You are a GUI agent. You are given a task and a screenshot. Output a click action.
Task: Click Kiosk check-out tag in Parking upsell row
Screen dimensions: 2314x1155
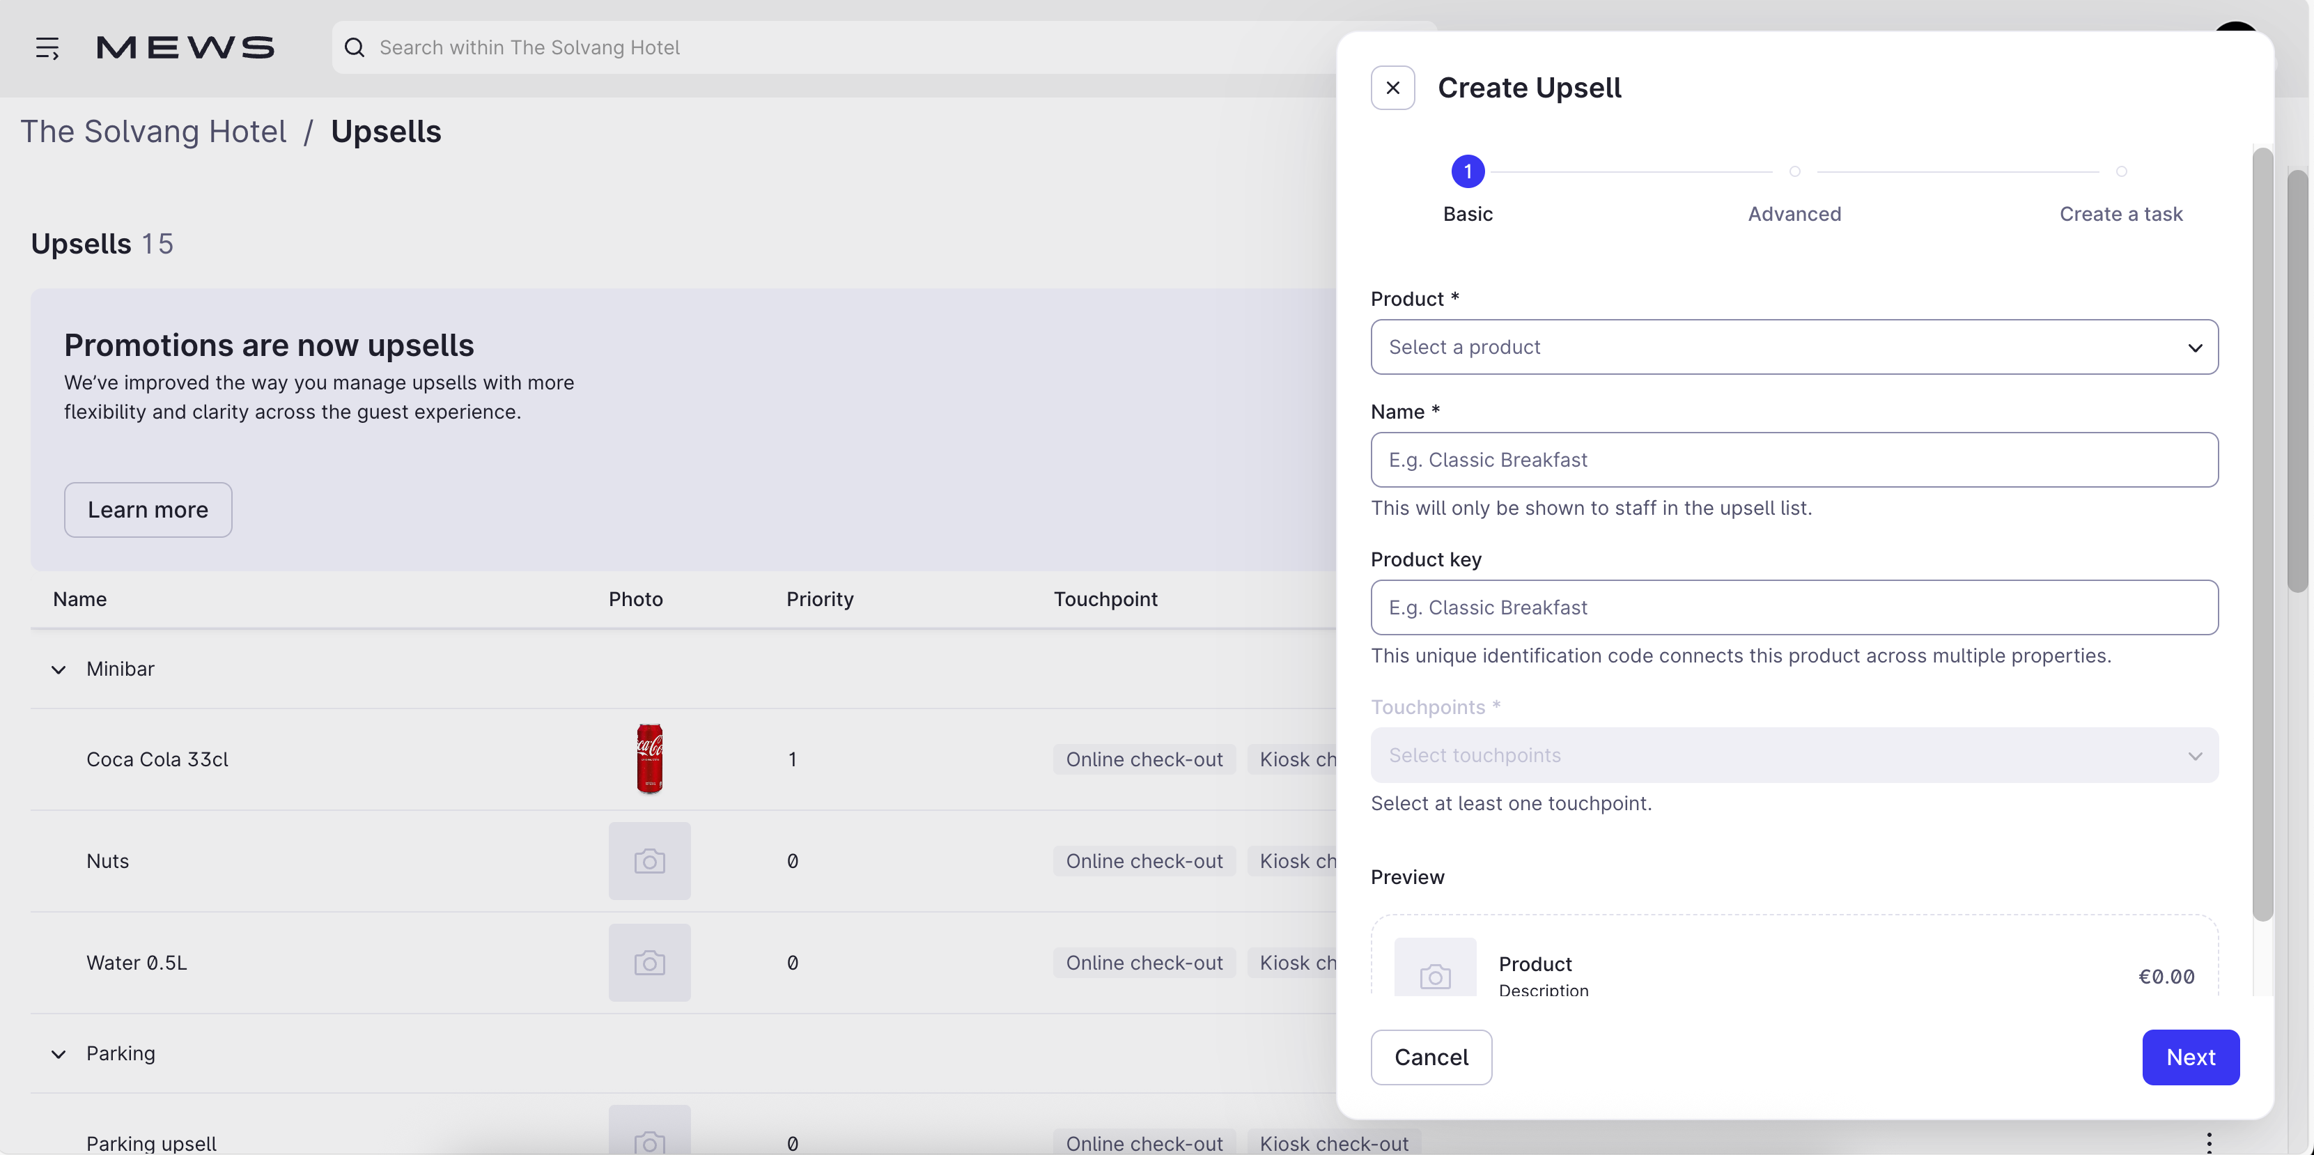pos(1334,1142)
